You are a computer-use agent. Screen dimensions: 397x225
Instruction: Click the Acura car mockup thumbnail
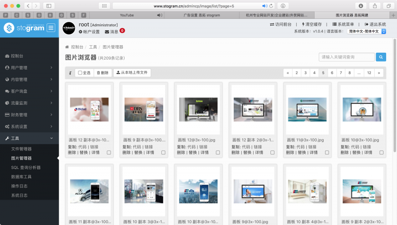pyautogui.click(x=89, y=191)
